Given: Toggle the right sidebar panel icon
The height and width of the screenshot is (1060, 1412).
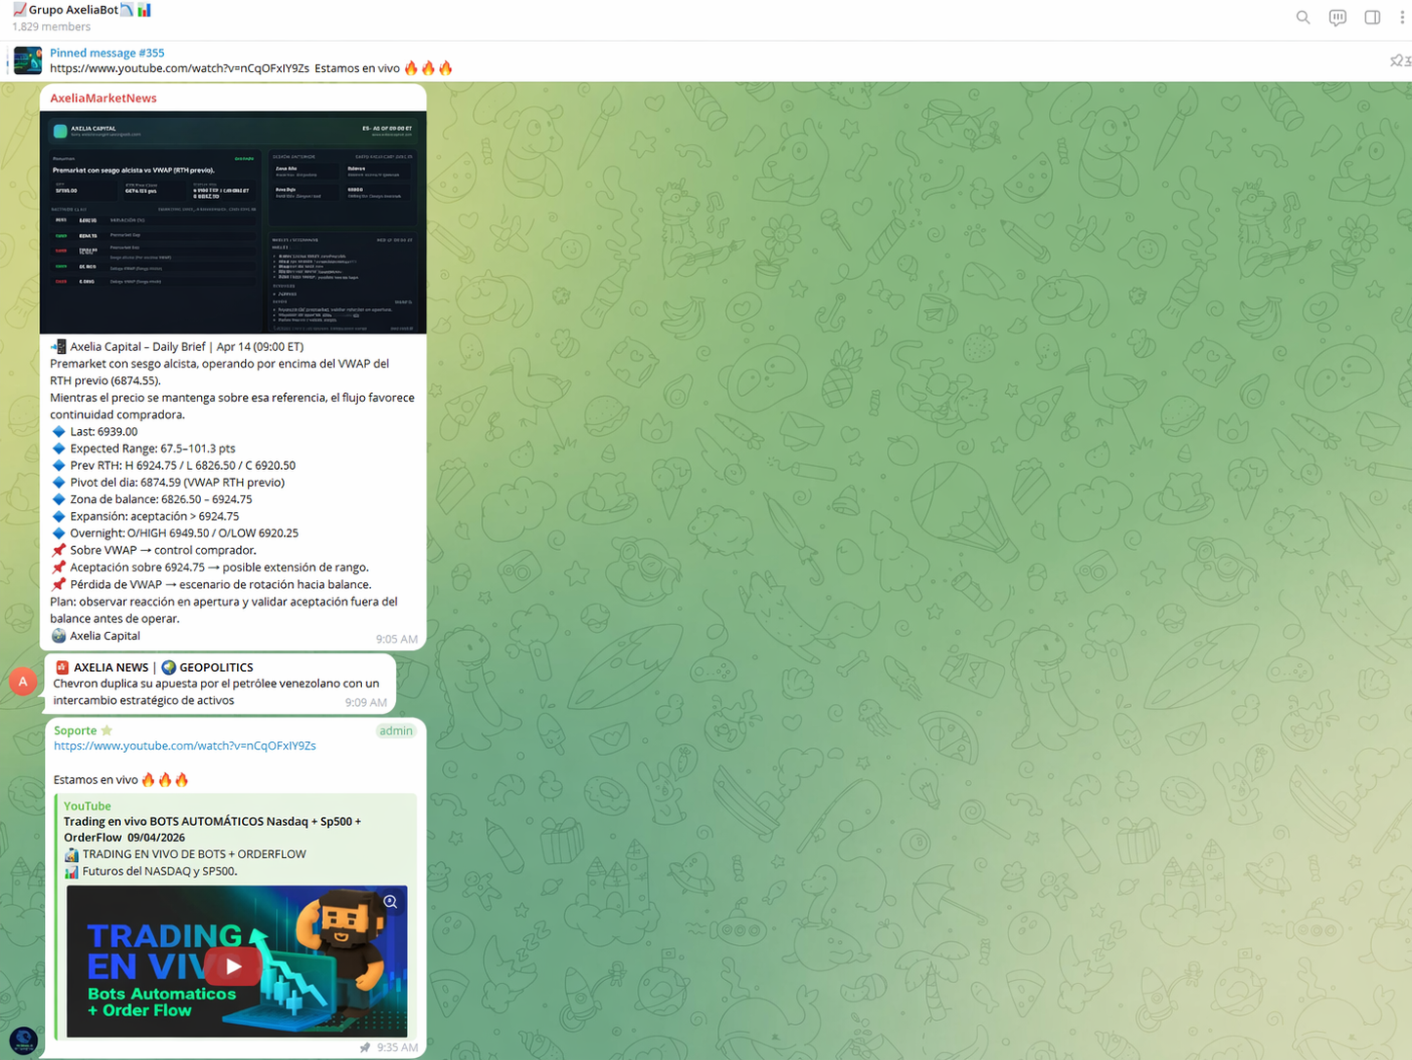Looking at the screenshot, I should click(1372, 18).
